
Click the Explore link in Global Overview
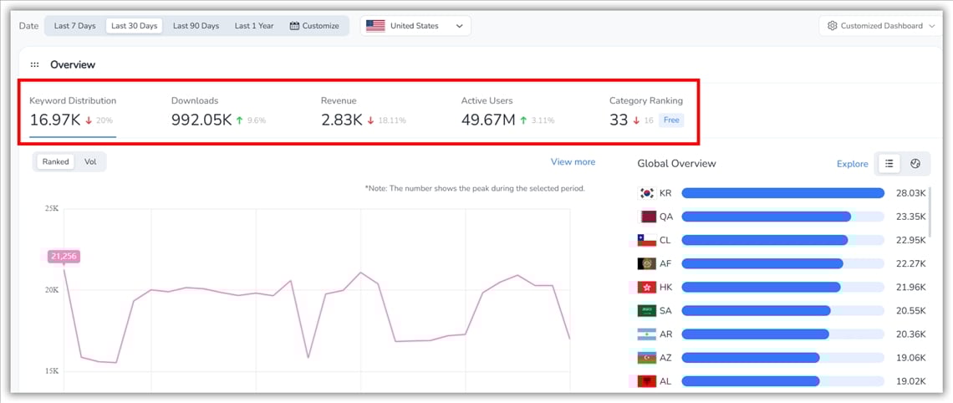pos(852,164)
